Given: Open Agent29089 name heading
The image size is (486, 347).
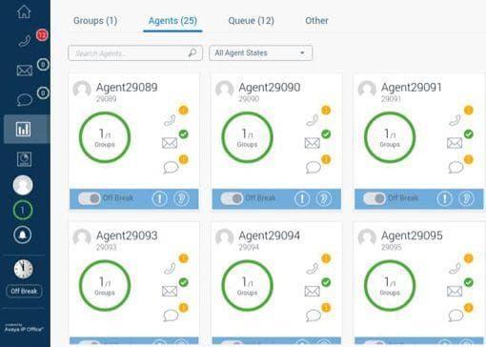Looking at the screenshot, I should (x=127, y=88).
